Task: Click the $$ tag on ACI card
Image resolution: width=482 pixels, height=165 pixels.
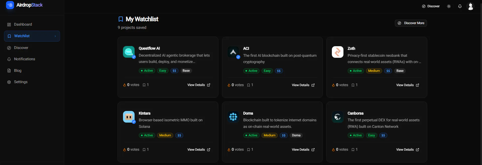Action: click(279, 71)
